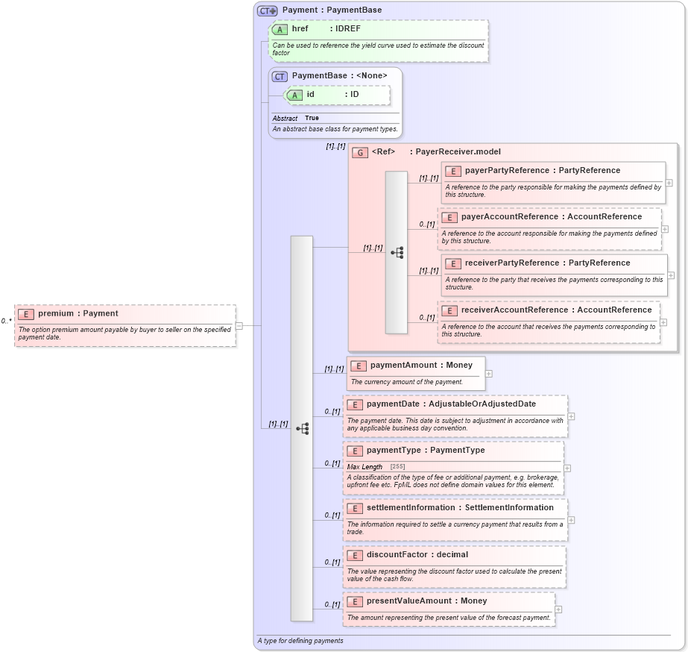
Task: Select the 'paymentType : PaymentType' title
Action: point(426,450)
